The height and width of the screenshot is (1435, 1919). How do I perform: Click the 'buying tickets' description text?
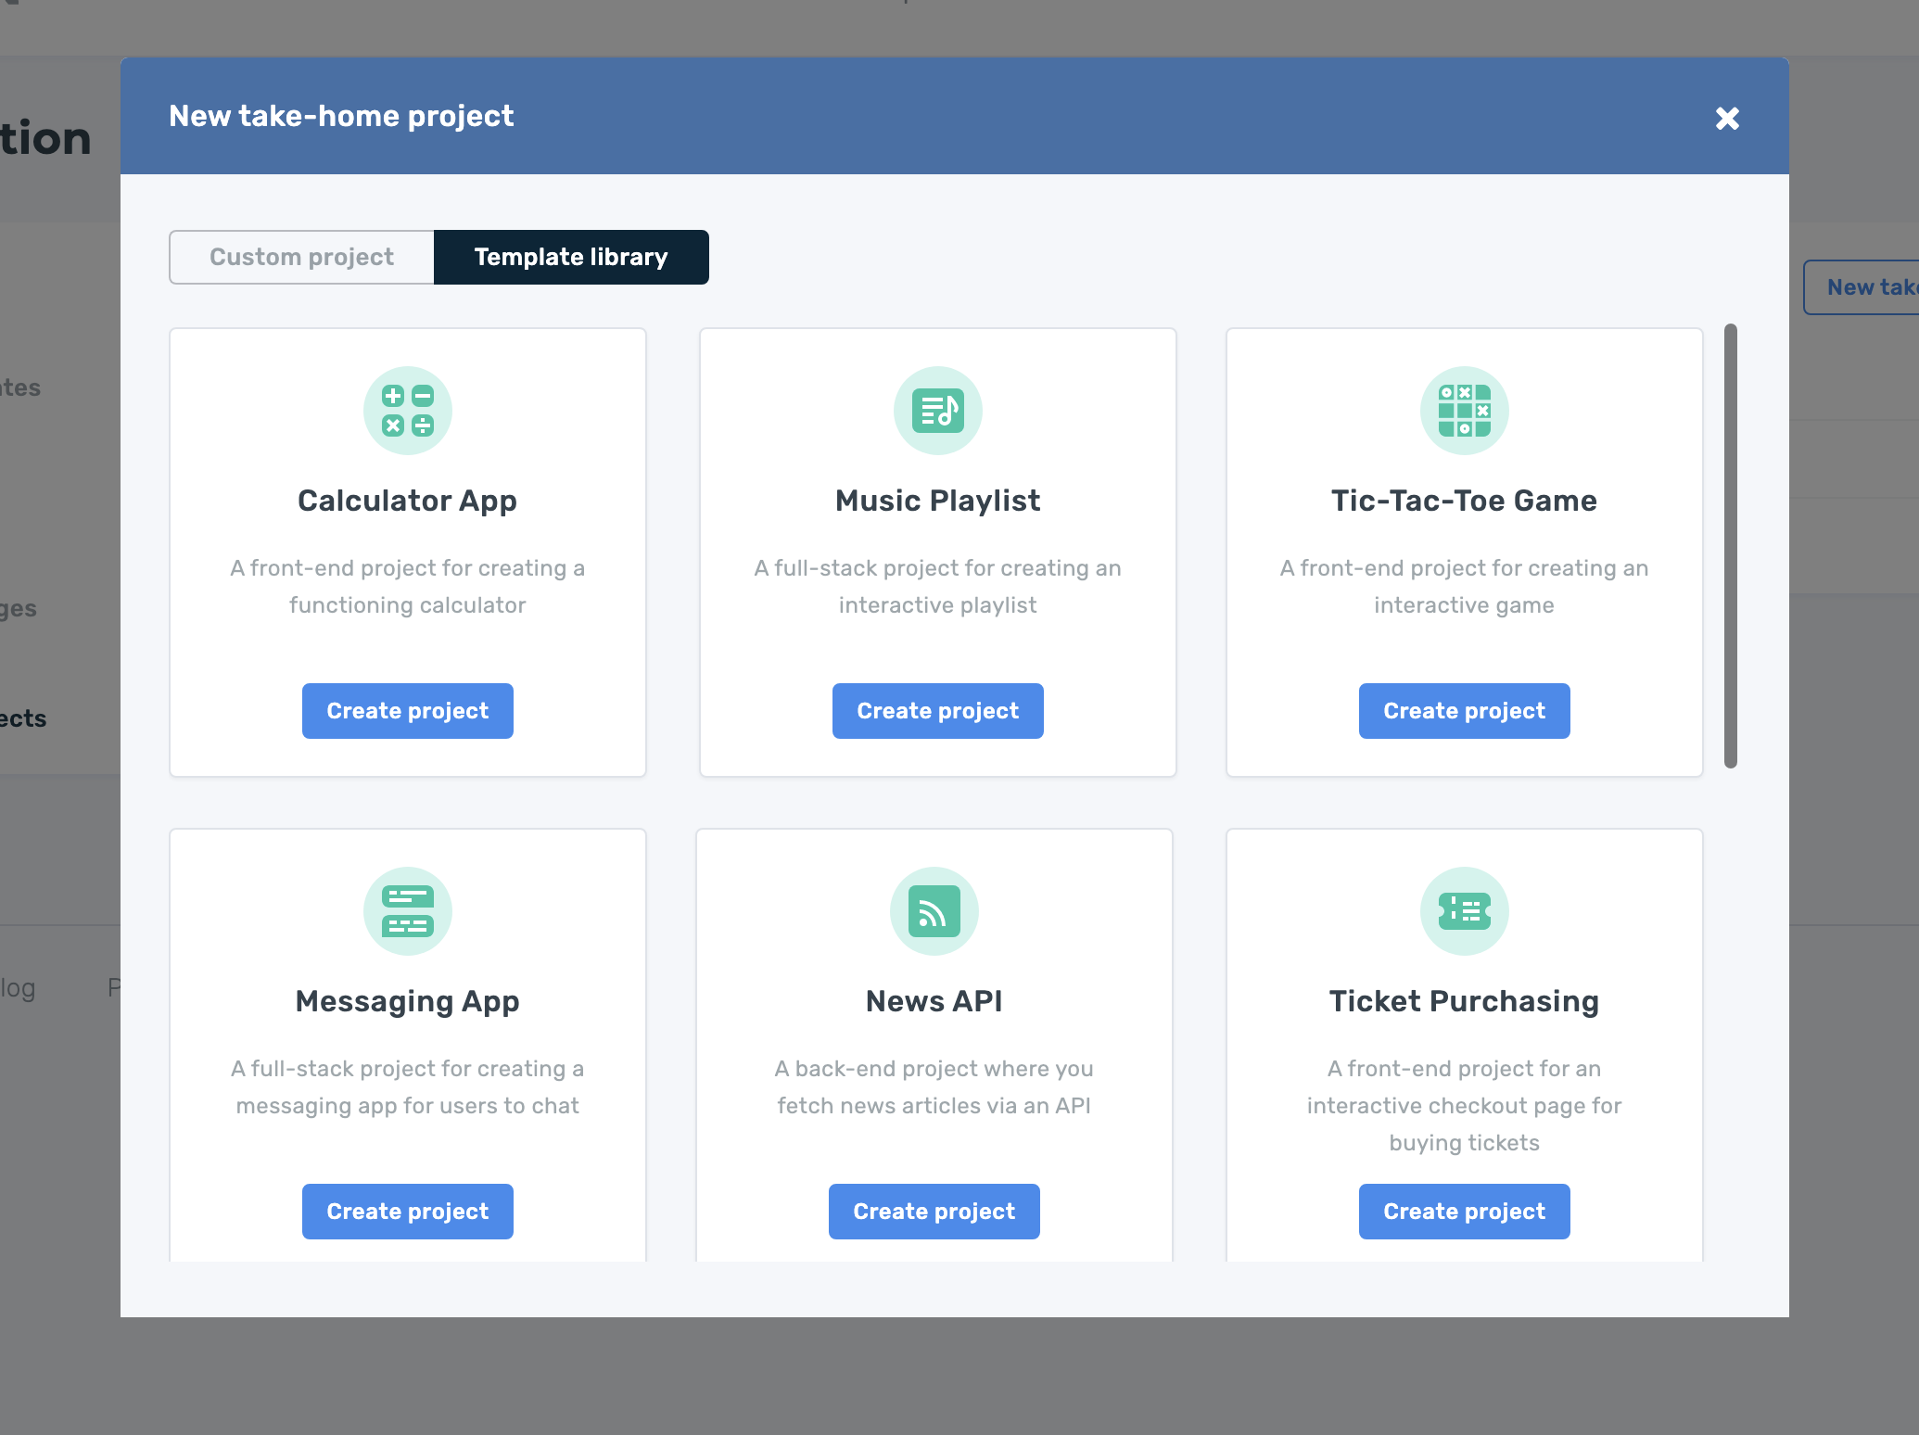[1465, 1143]
